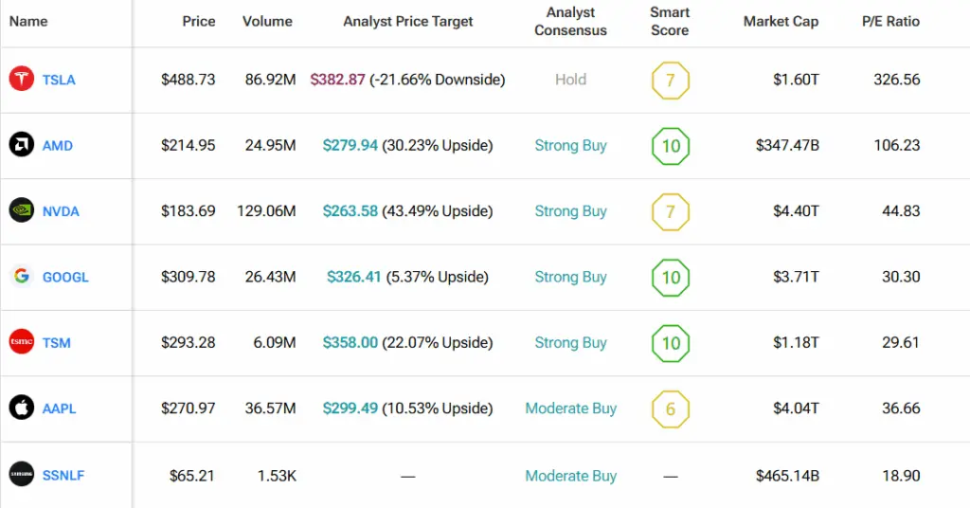Open the TSLA ticker link
The width and height of the screenshot is (970, 508).
(59, 81)
